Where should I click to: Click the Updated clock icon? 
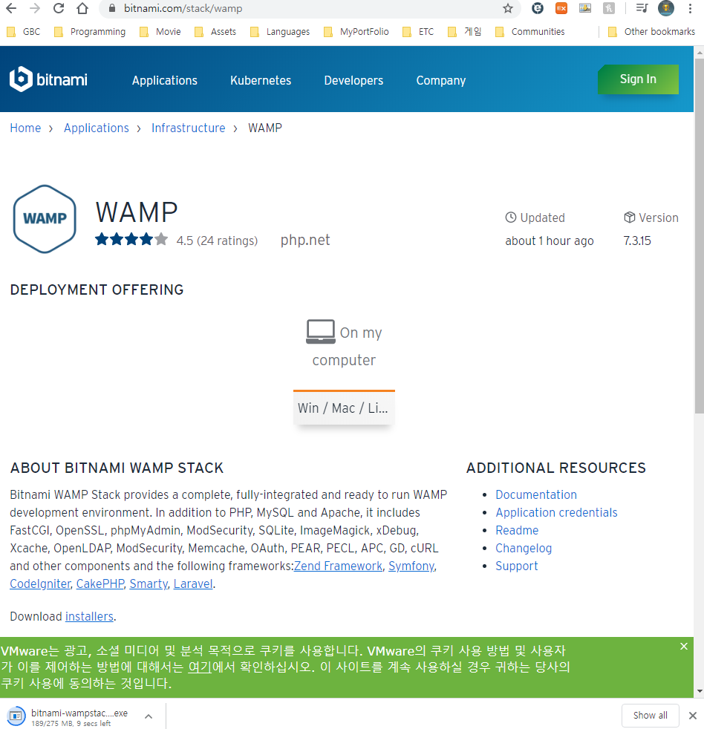point(511,217)
